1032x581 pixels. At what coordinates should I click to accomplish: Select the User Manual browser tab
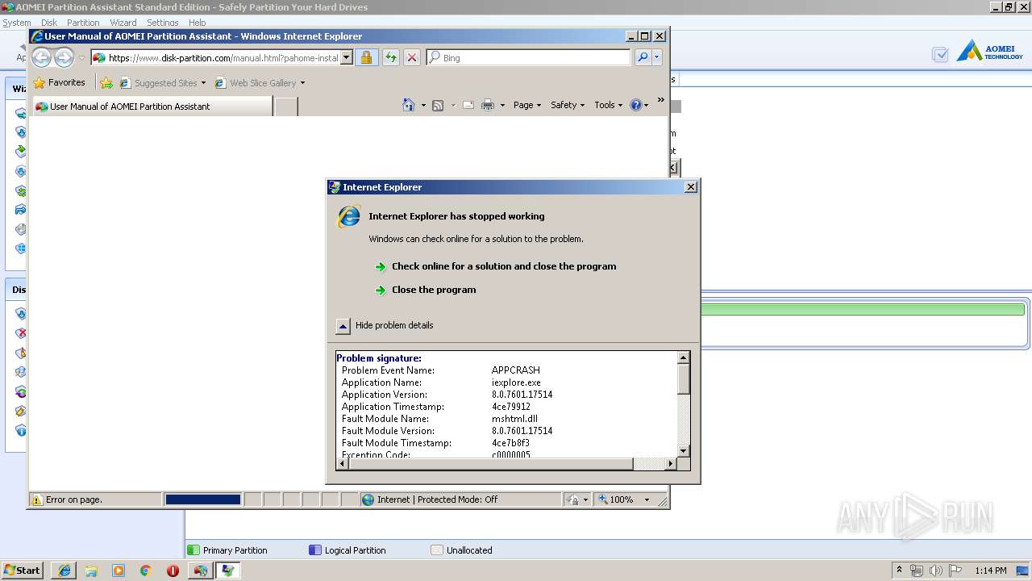click(x=152, y=107)
